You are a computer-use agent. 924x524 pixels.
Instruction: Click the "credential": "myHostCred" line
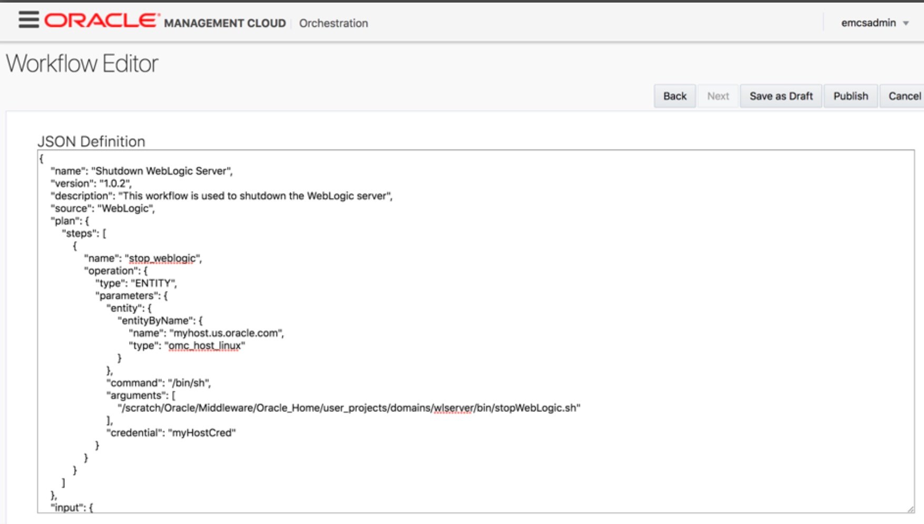(171, 433)
